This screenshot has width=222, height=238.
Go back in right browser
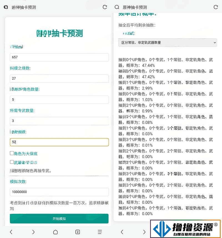click(x=122, y=232)
